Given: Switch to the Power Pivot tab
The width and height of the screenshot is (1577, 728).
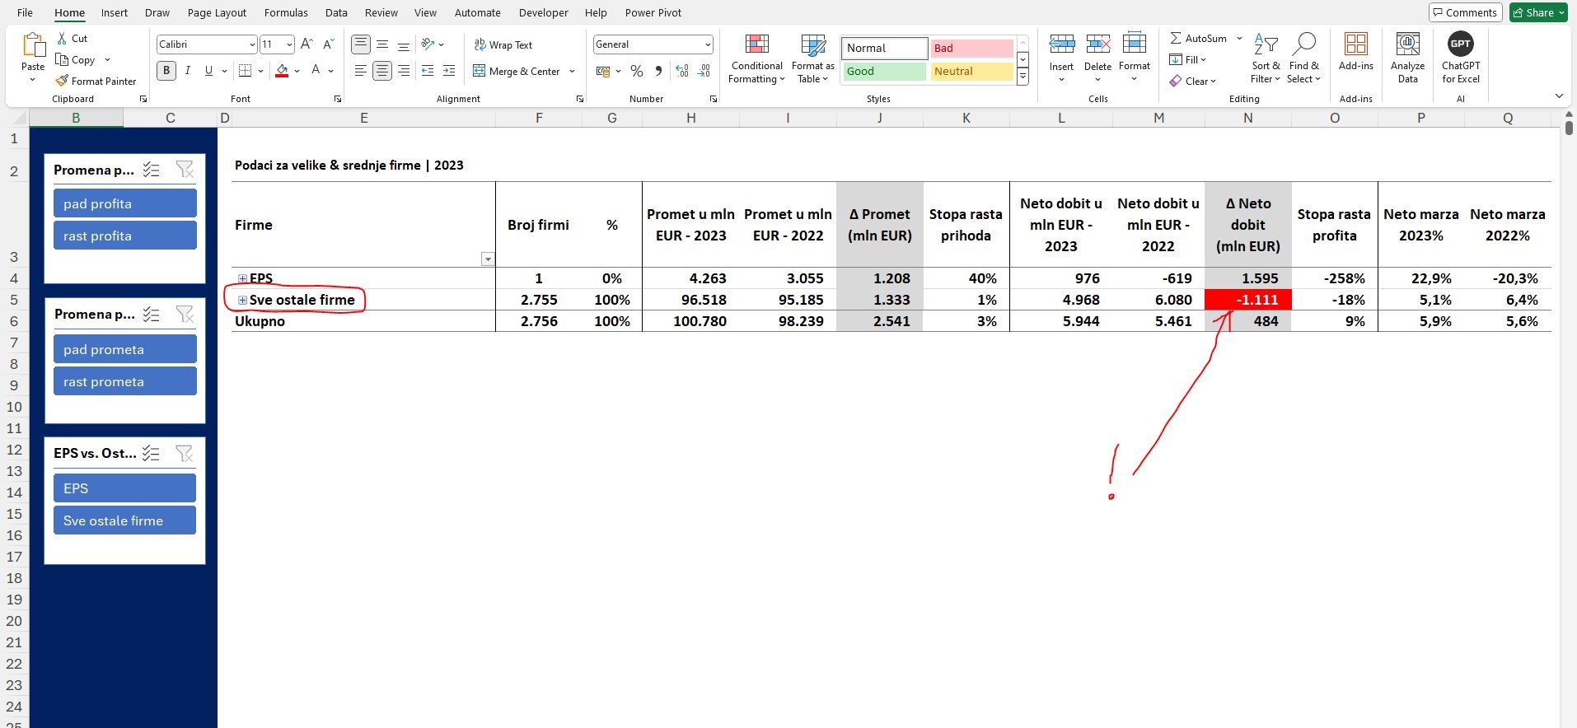Looking at the screenshot, I should pos(653,12).
